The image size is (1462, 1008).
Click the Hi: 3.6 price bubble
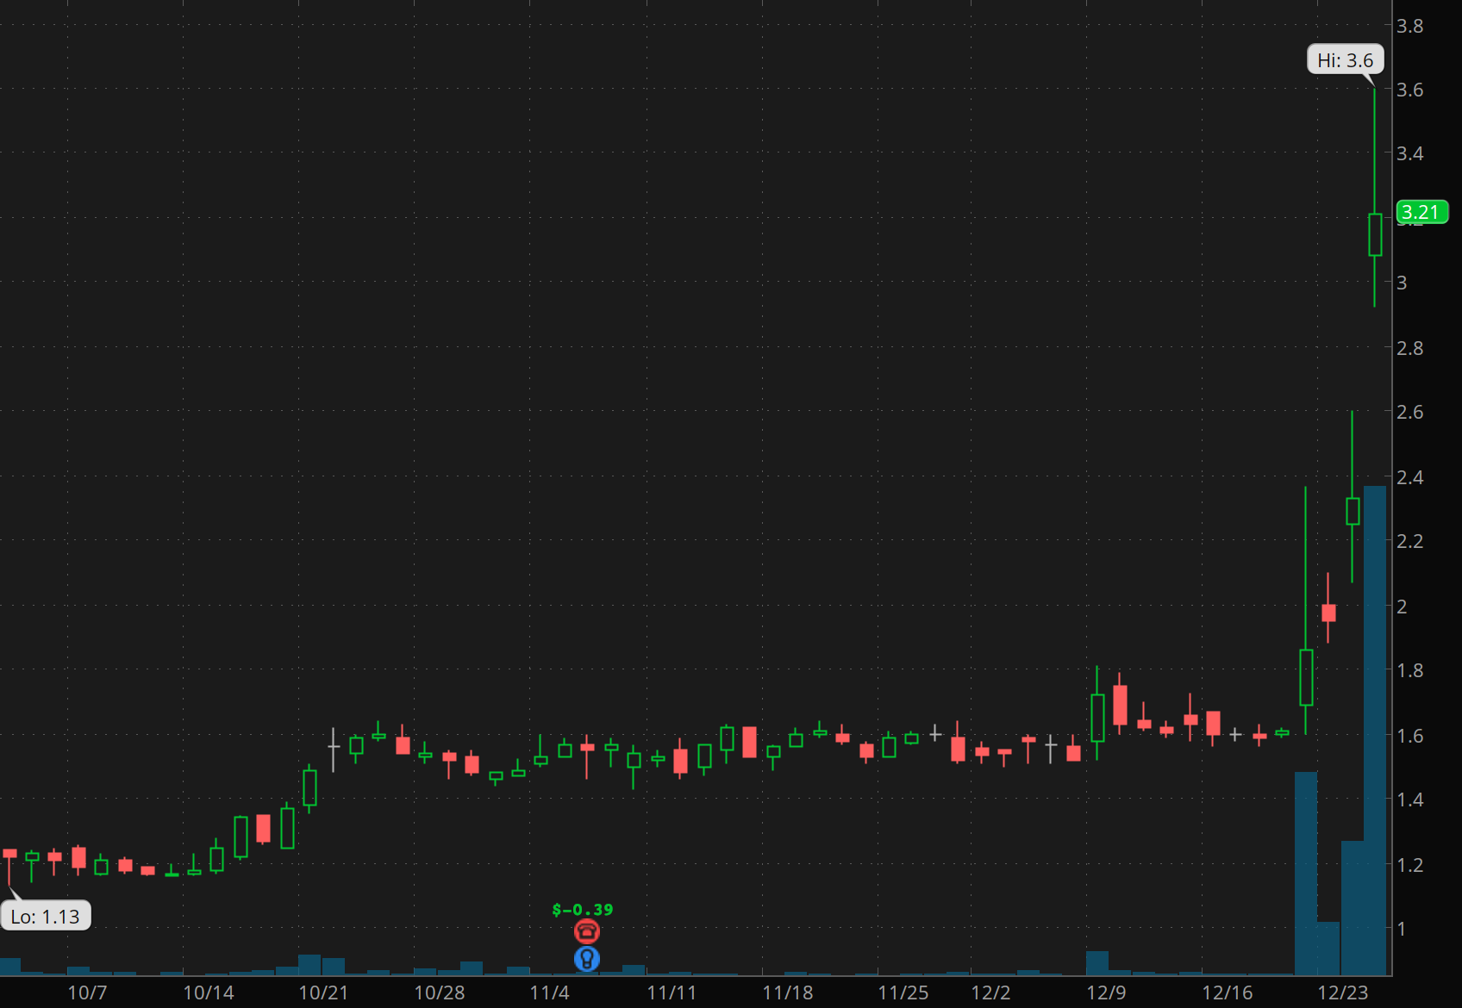1346,60
